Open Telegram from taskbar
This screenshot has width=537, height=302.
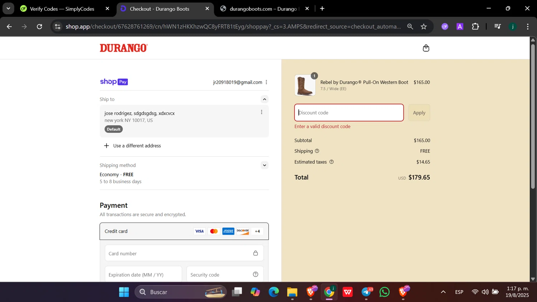(x=366, y=292)
